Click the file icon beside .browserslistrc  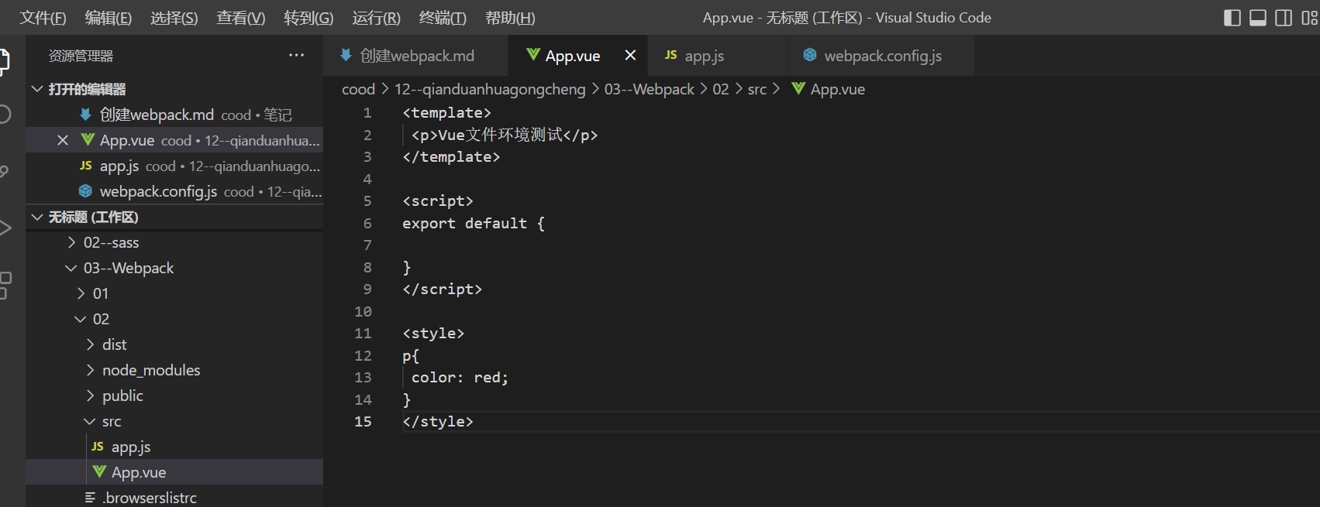(91, 498)
